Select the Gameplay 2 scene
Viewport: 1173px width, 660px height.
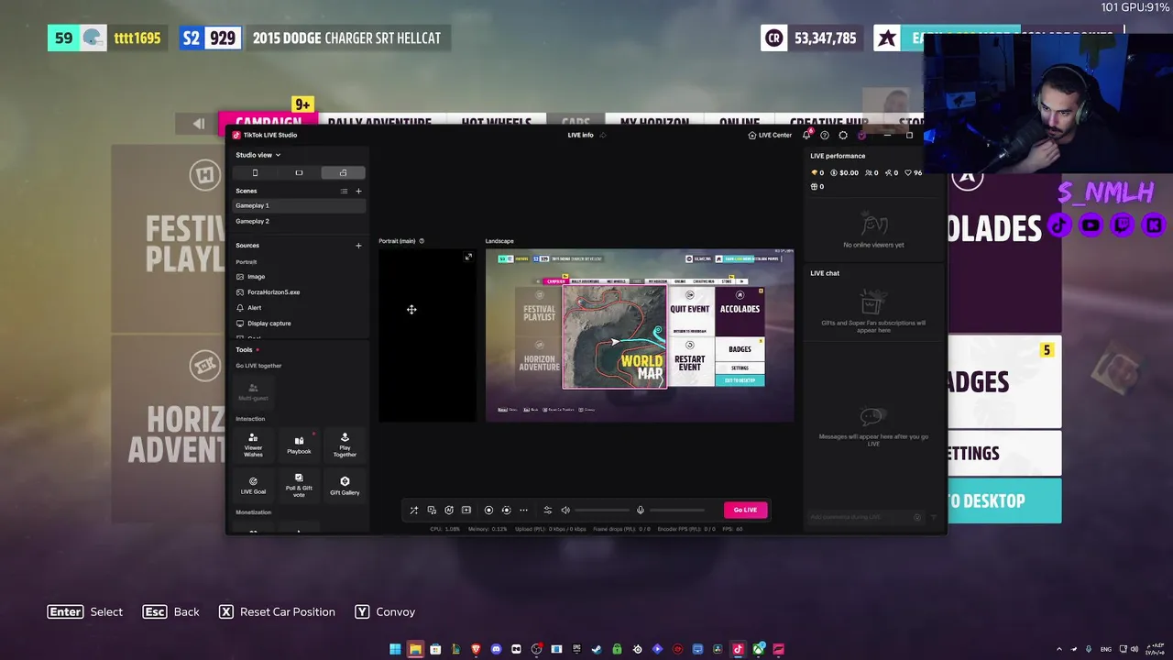[299, 221]
